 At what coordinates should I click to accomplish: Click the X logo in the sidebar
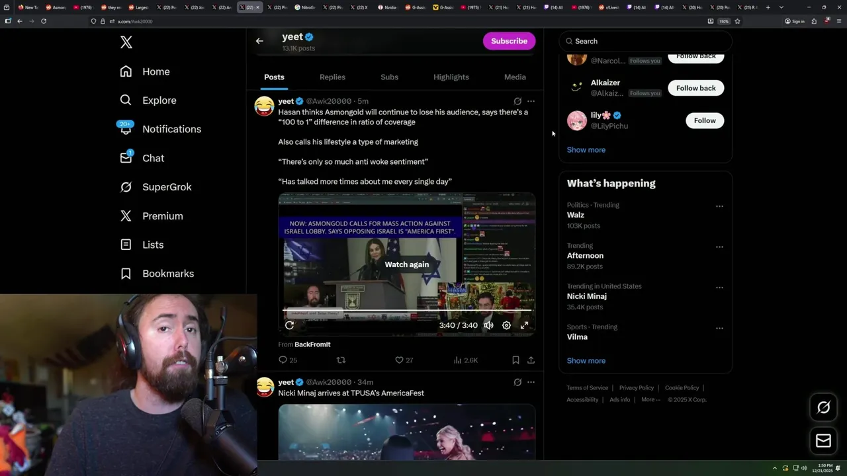click(x=126, y=42)
